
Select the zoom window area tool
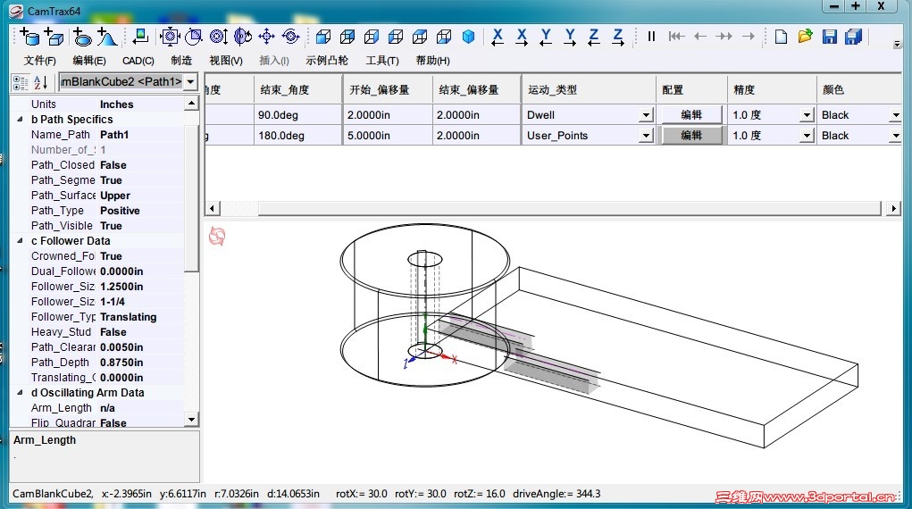(194, 37)
